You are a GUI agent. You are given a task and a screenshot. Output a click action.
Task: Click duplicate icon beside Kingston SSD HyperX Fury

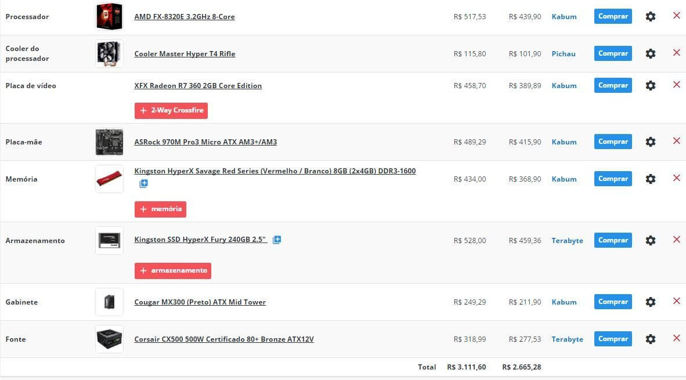coord(277,240)
